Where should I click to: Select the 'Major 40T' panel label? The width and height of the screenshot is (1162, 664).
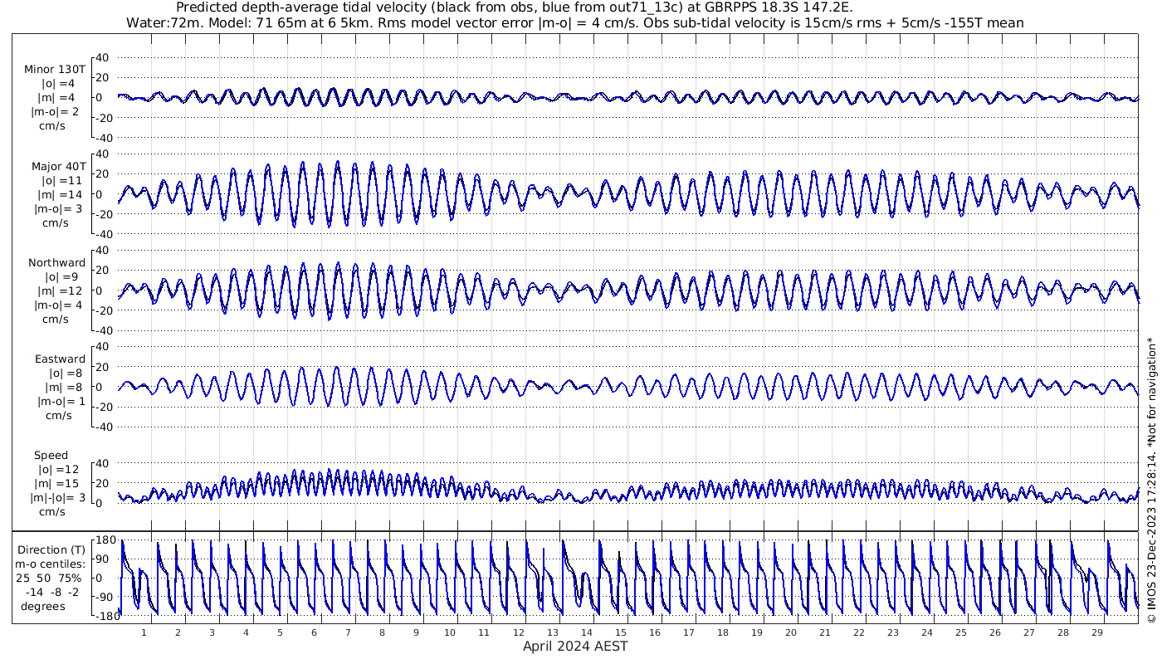[57, 166]
